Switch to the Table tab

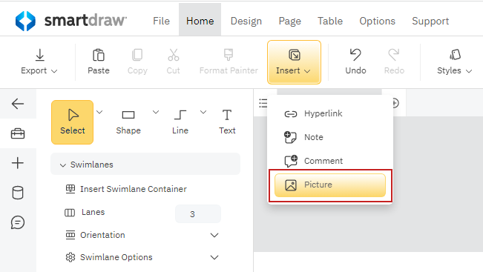330,21
